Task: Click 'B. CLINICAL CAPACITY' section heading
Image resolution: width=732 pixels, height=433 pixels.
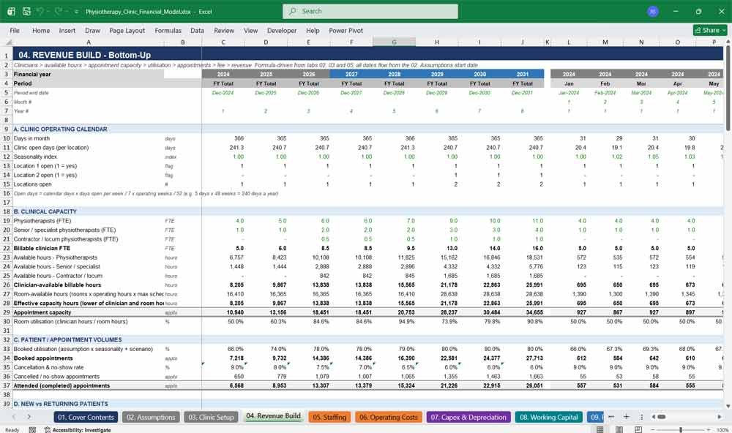Action: pos(45,211)
